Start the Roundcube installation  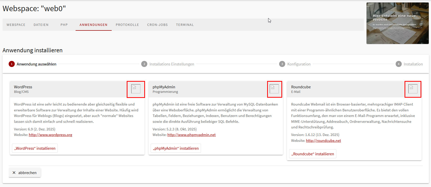(313, 154)
